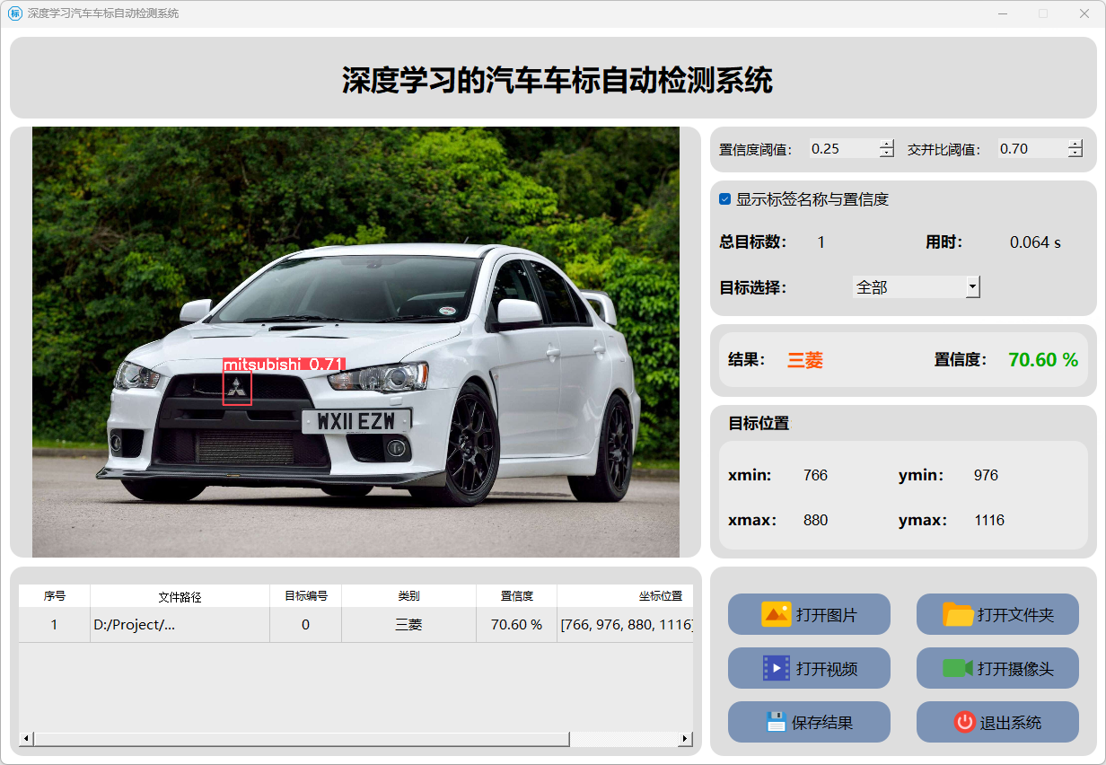Click the 文件路径 column header
This screenshot has width=1106, height=765.
(x=180, y=596)
